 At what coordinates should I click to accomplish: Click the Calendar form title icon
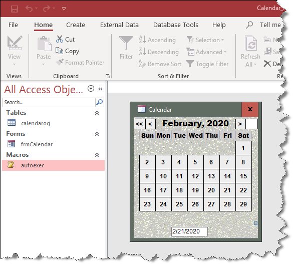coord(141,109)
